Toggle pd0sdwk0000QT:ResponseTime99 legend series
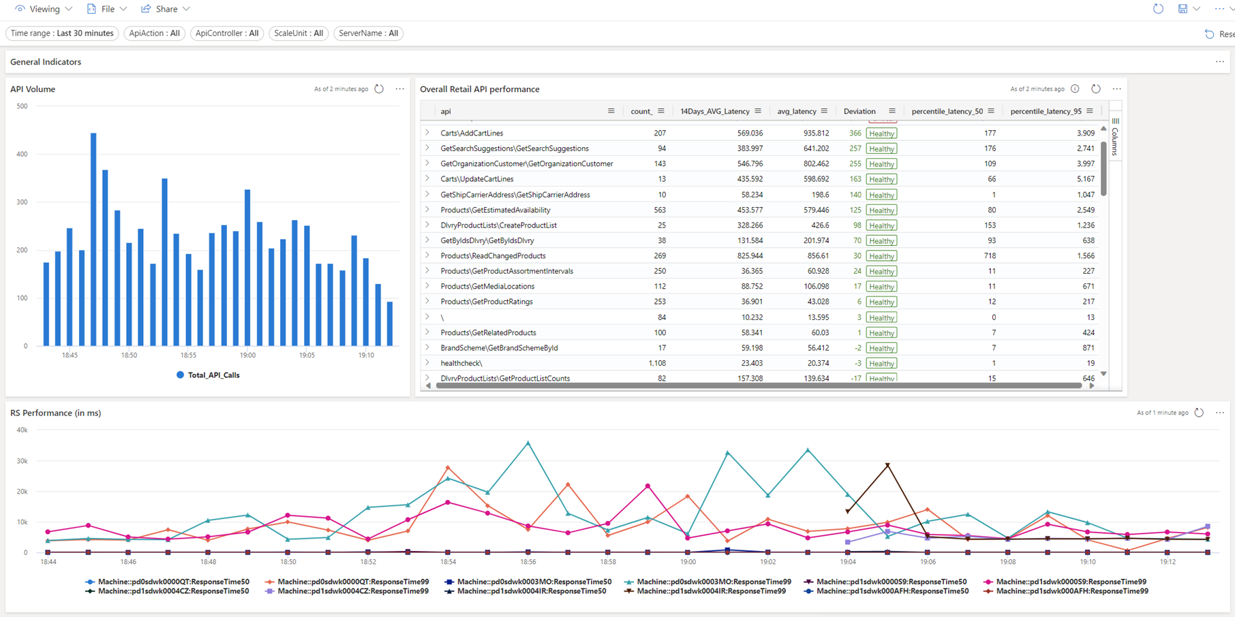 (346, 582)
